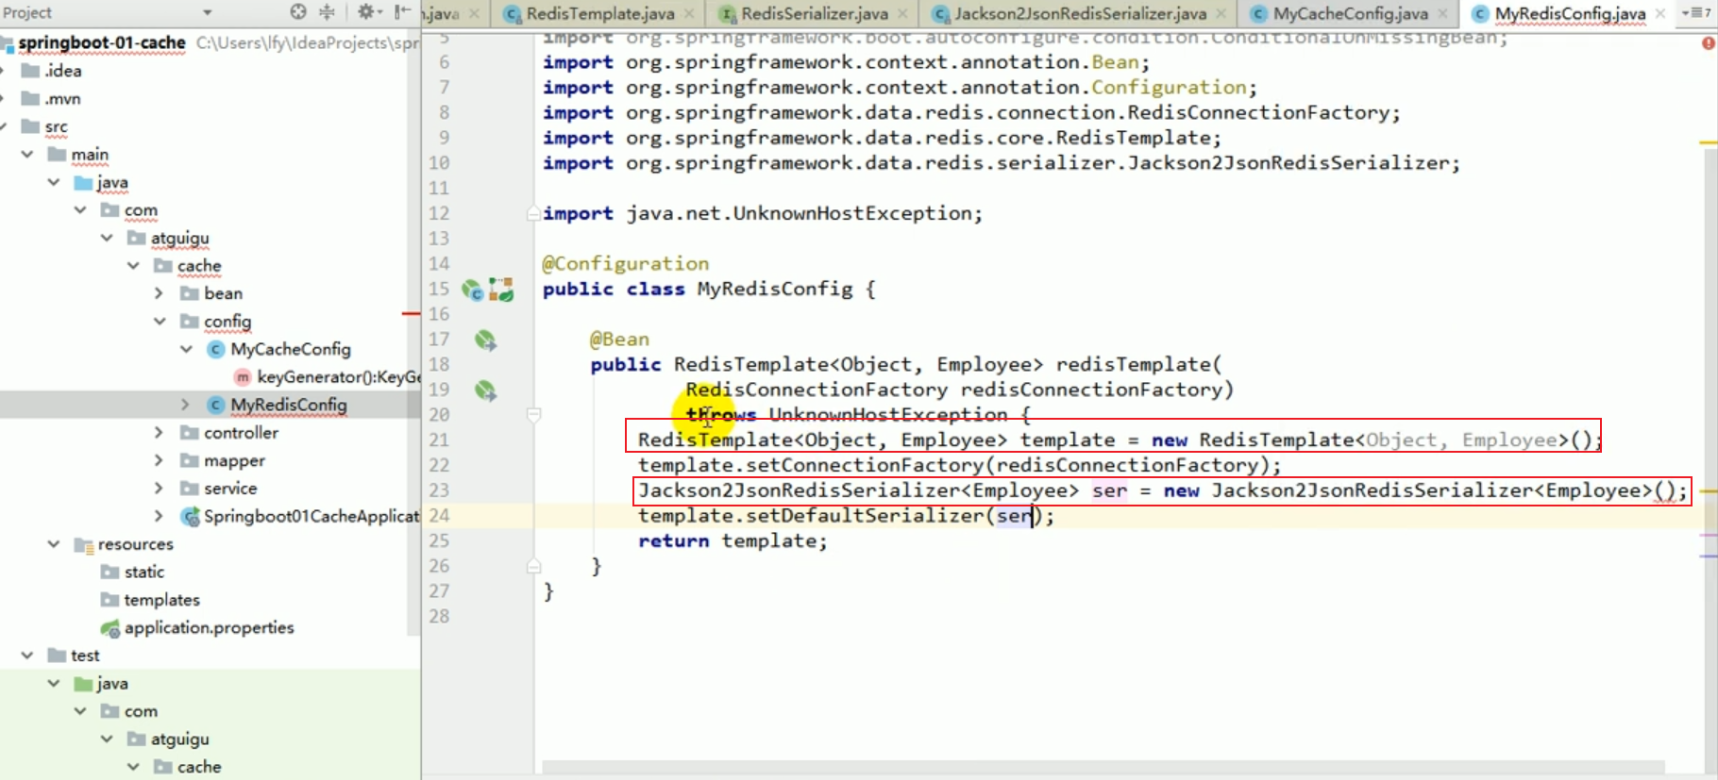Toggle the import fold marker on line 12
Viewport: 1718px width, 780px height.
(x=534, y=214)
